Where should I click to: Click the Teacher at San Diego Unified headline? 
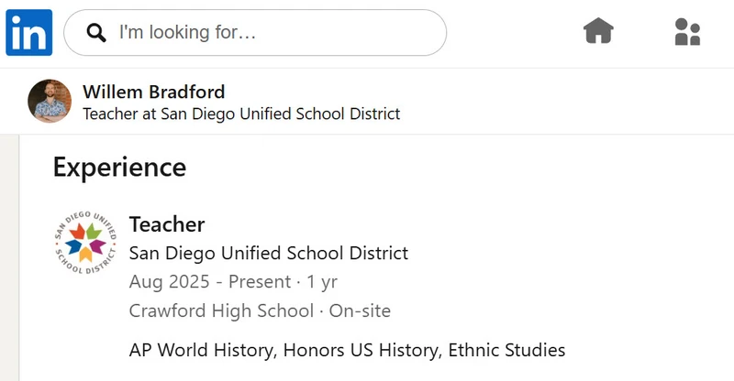pyautogui.click(x=241, y=114)
